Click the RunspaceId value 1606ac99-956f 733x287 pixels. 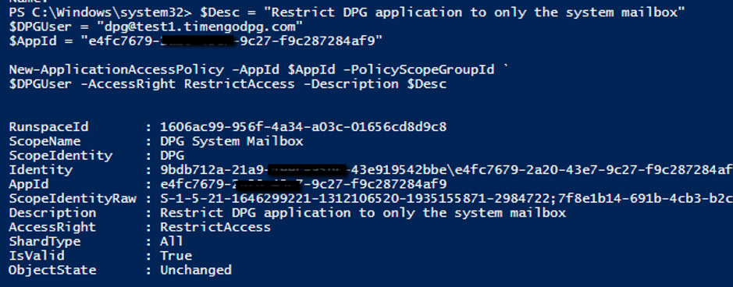click(x=304, y=127)
